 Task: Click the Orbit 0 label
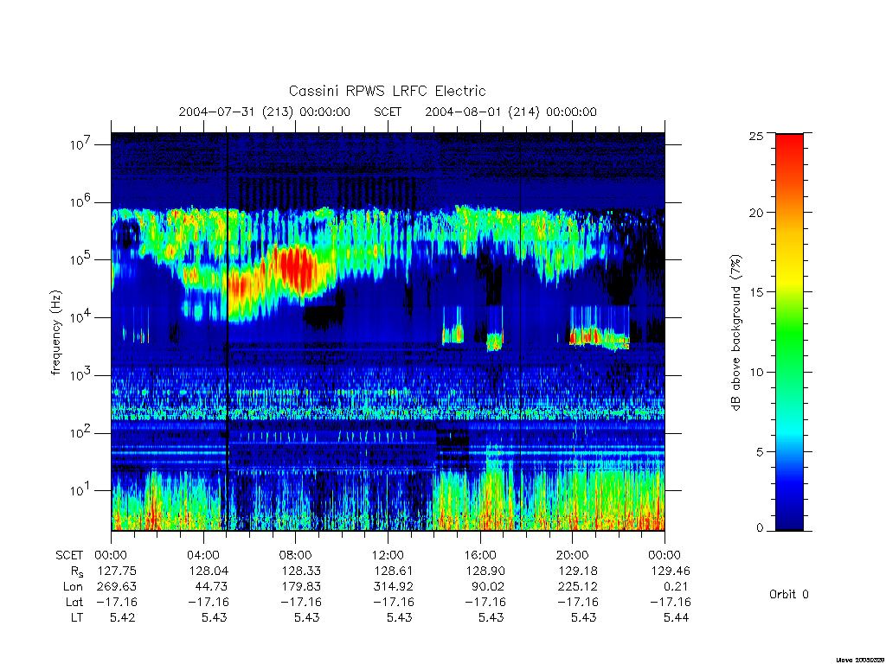789,595
